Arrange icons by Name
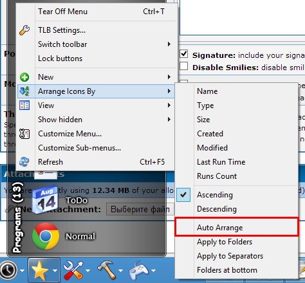Screen dimensions: 305x283 [236, 91]
